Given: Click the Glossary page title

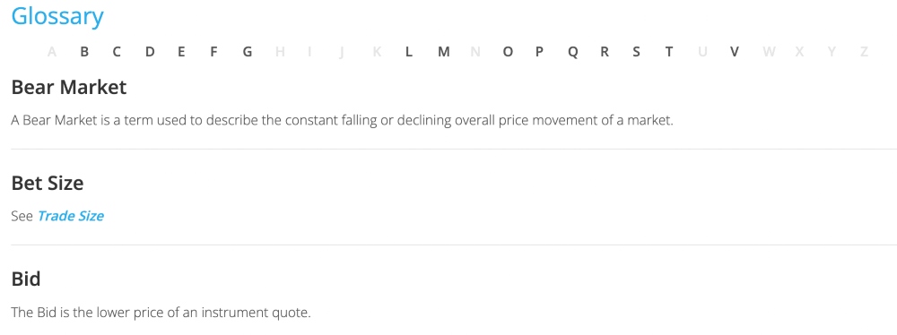Looking at the screenshot, I should 57,16.
